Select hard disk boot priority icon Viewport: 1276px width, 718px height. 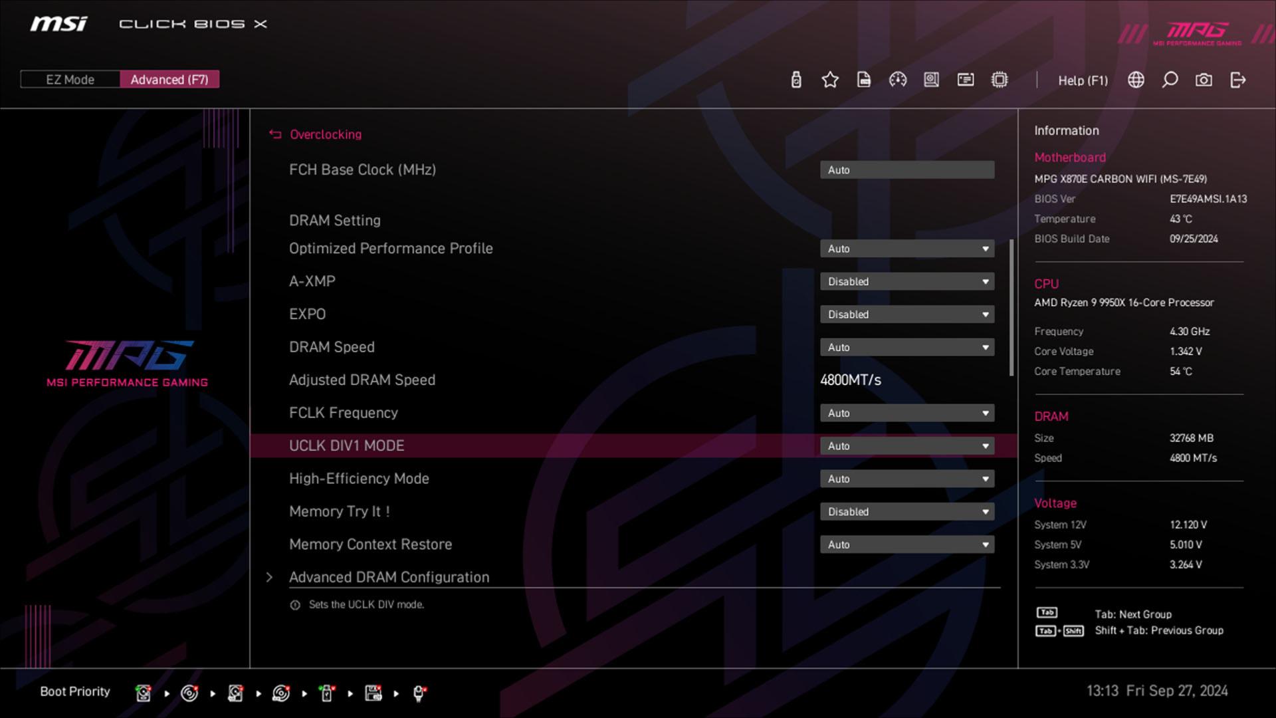[143, 693]
